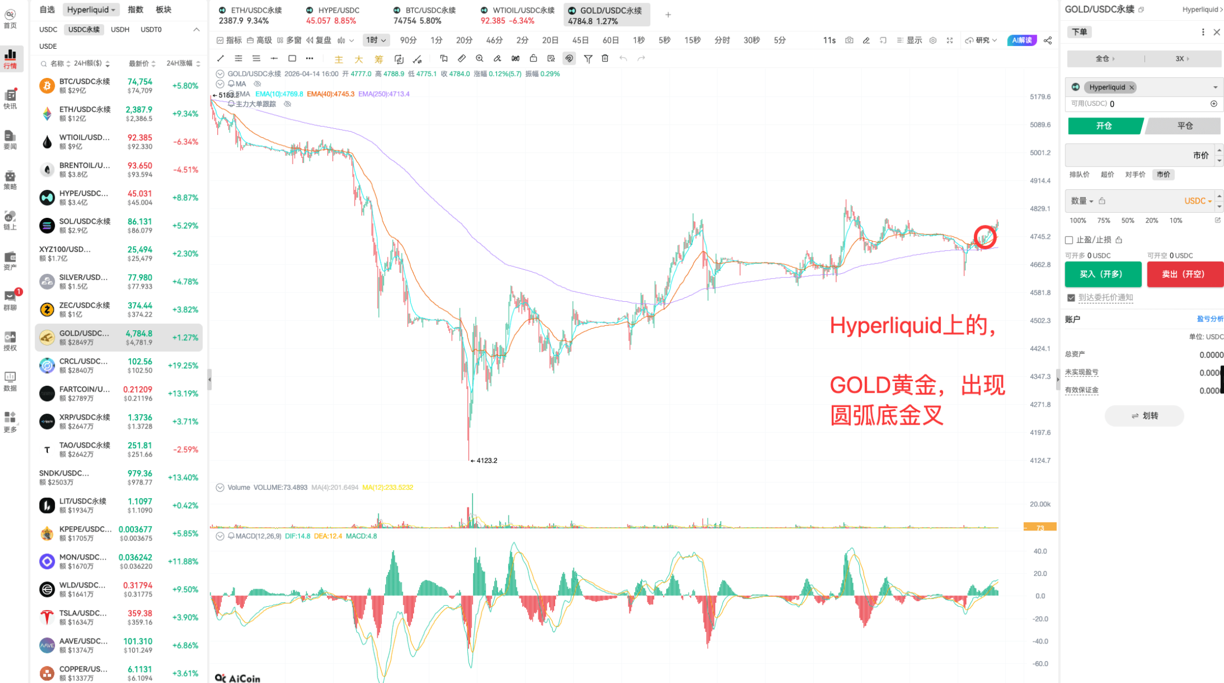Open the AI解读 analysis feature
1224x683 pixels.
(x=1021, y=40)
